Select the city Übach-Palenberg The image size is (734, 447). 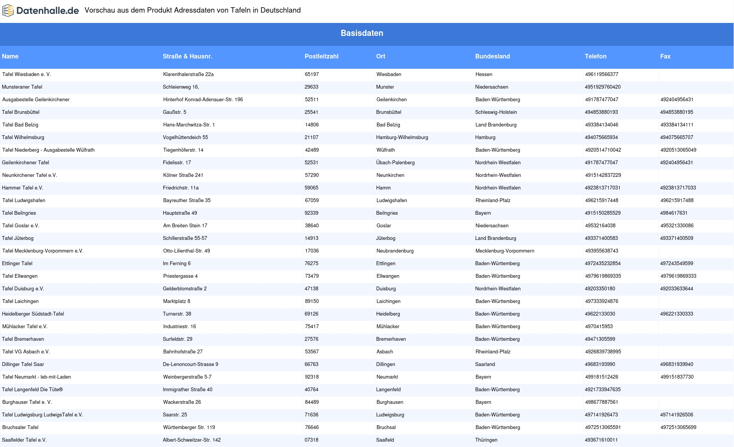pyautogui.click(x=395, y=163)
